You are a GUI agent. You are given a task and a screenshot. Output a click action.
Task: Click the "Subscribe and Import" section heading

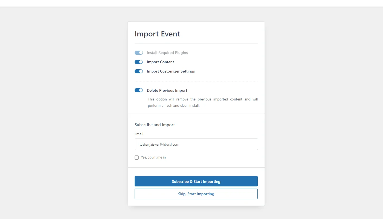pyautogui.click(x=155, y=125)
